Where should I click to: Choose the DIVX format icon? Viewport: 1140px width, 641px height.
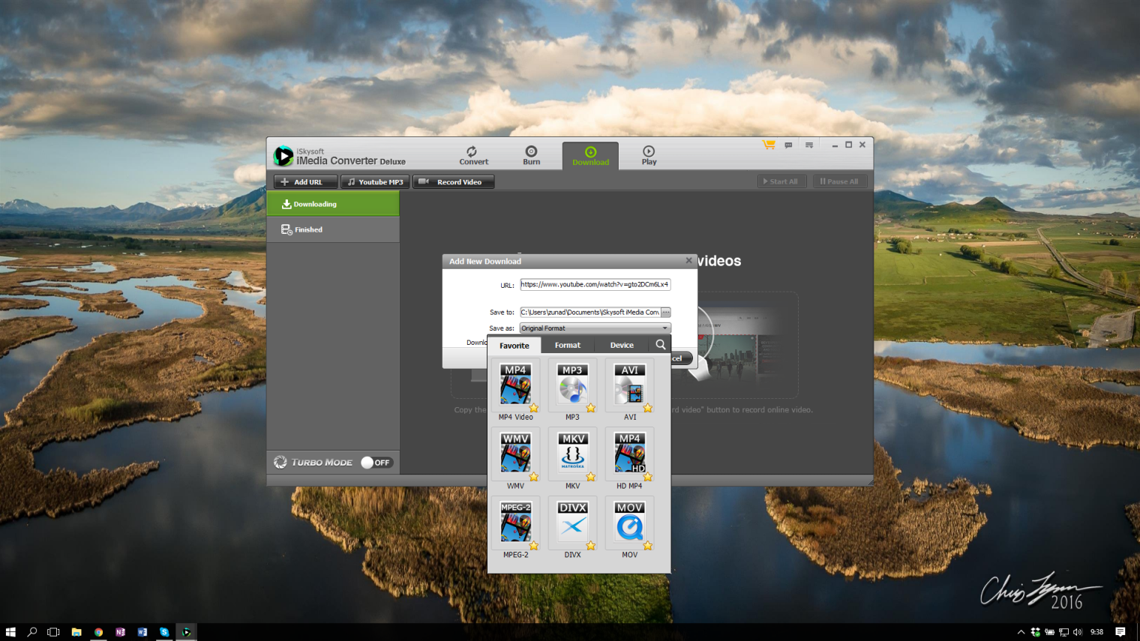pyautogui.click(x=572, y=522)
